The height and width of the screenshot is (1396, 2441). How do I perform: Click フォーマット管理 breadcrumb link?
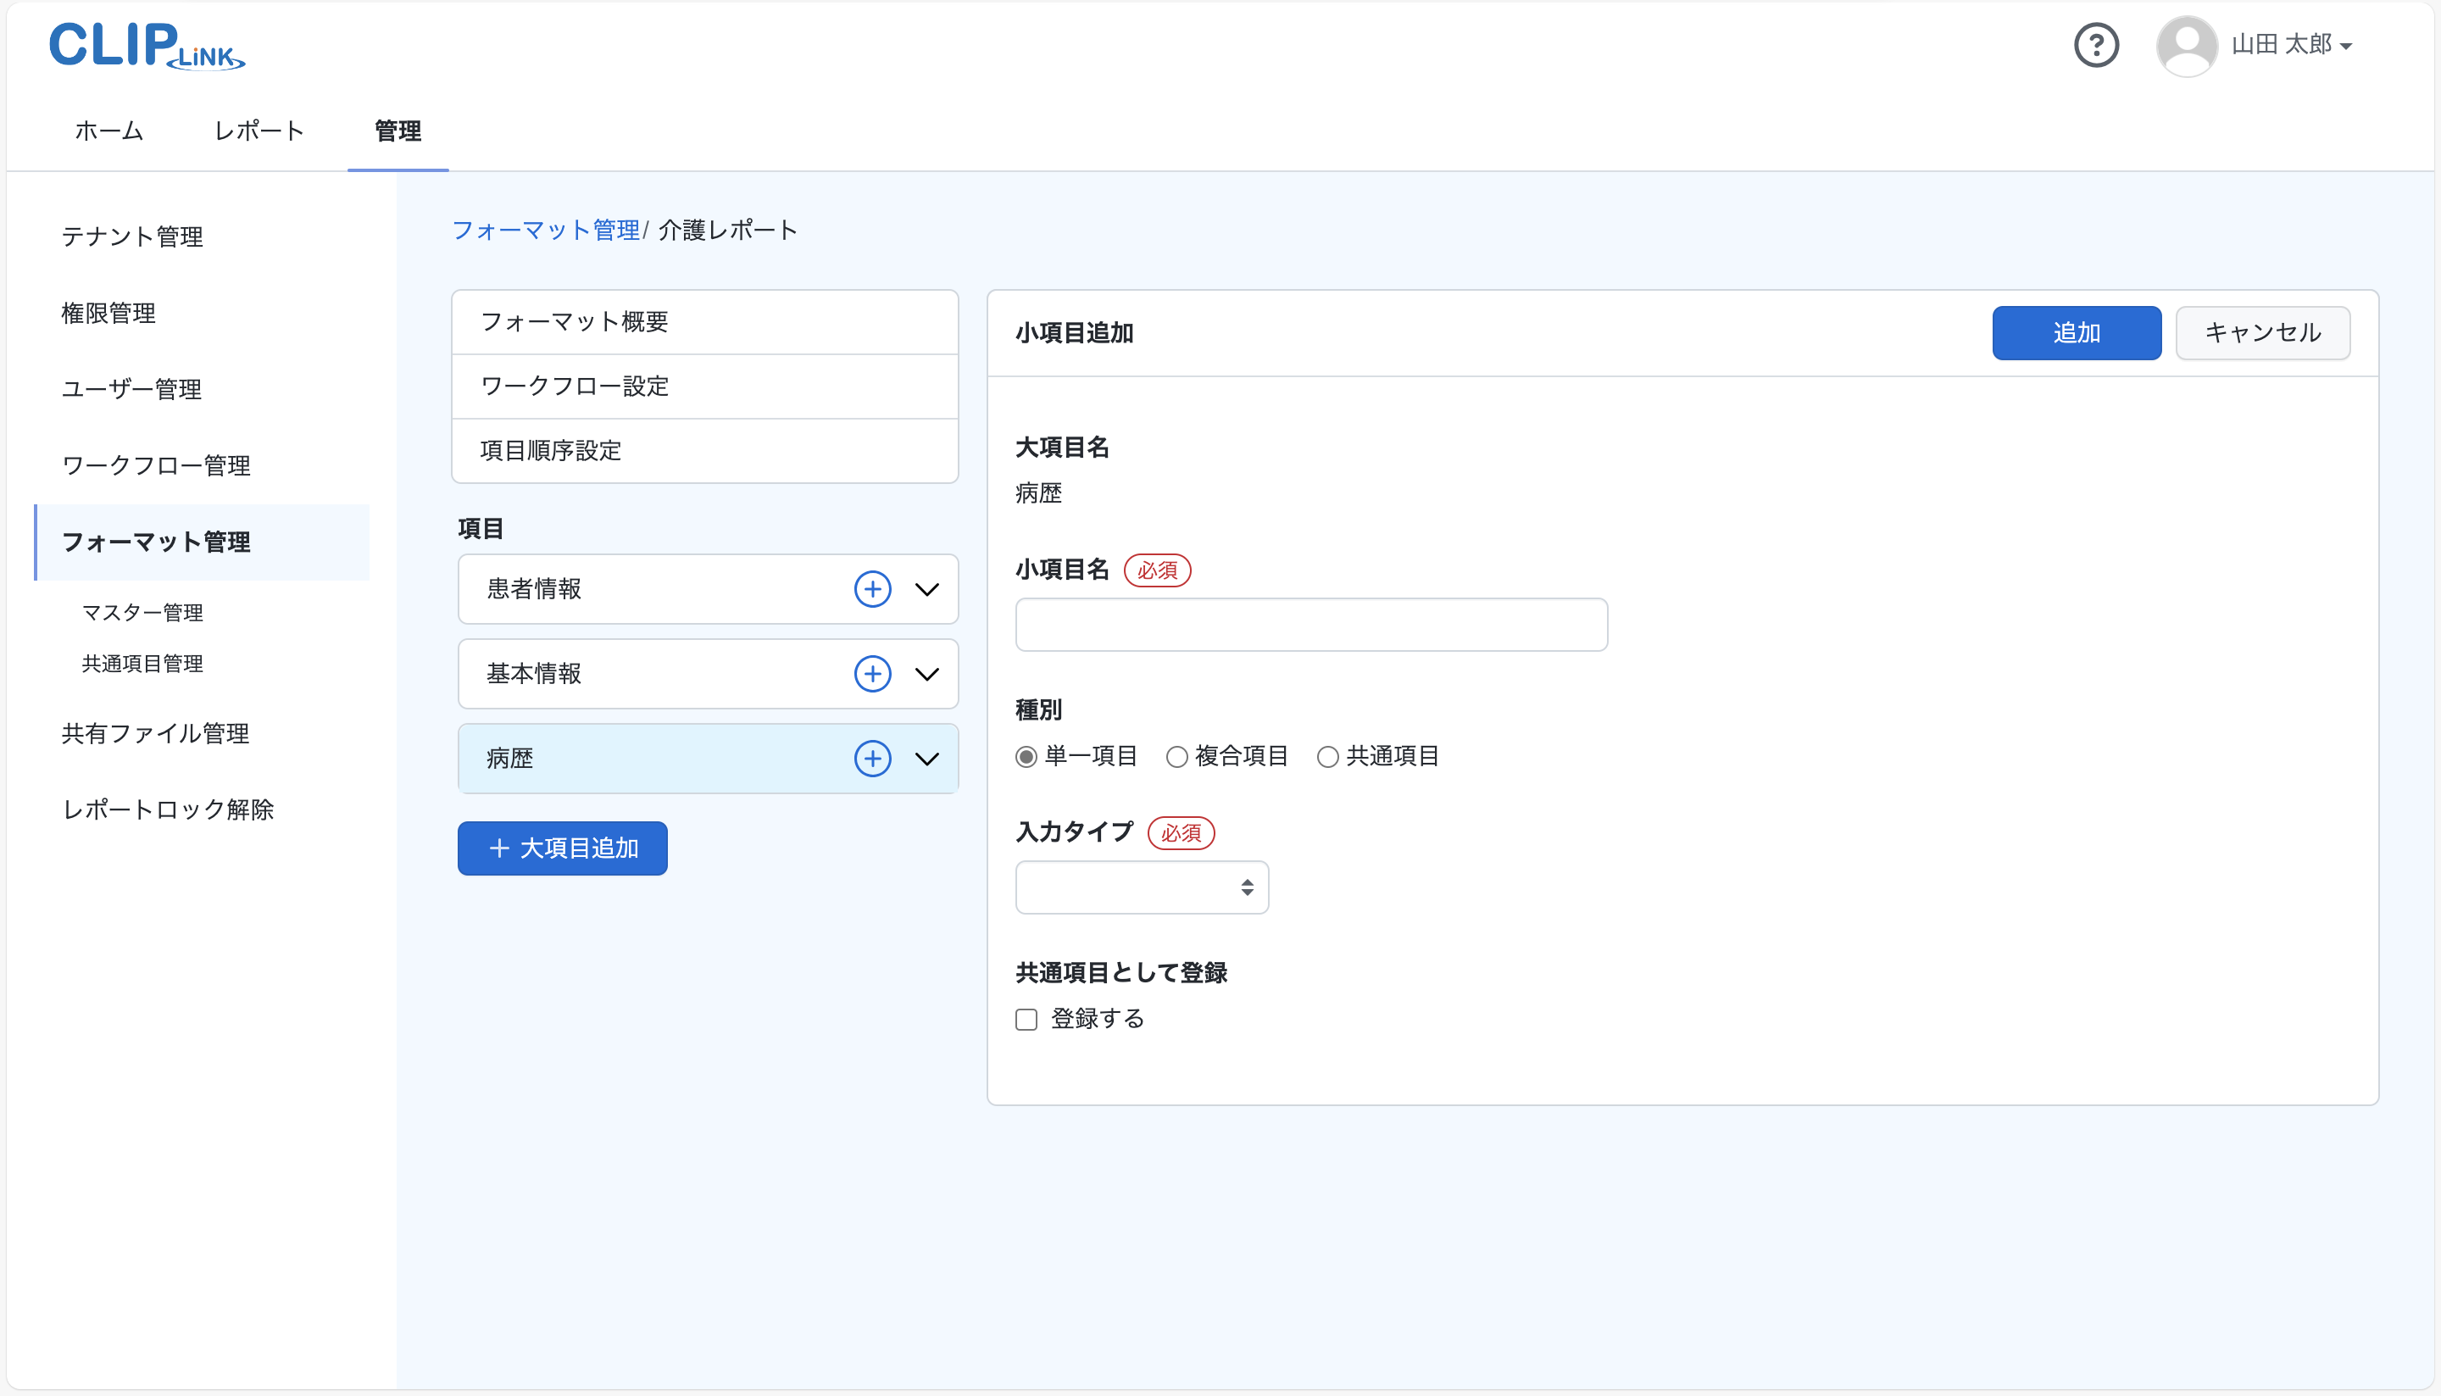pos(546,230)
